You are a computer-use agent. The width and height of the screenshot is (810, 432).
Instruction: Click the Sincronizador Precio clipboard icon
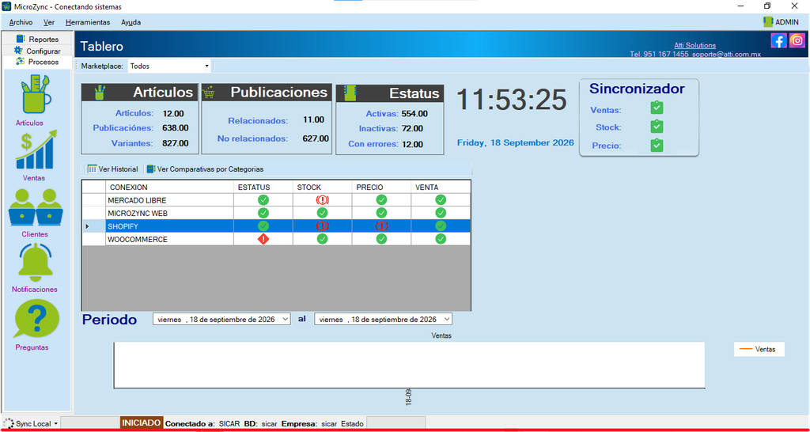pyautogui.click(x=657, y=146)
